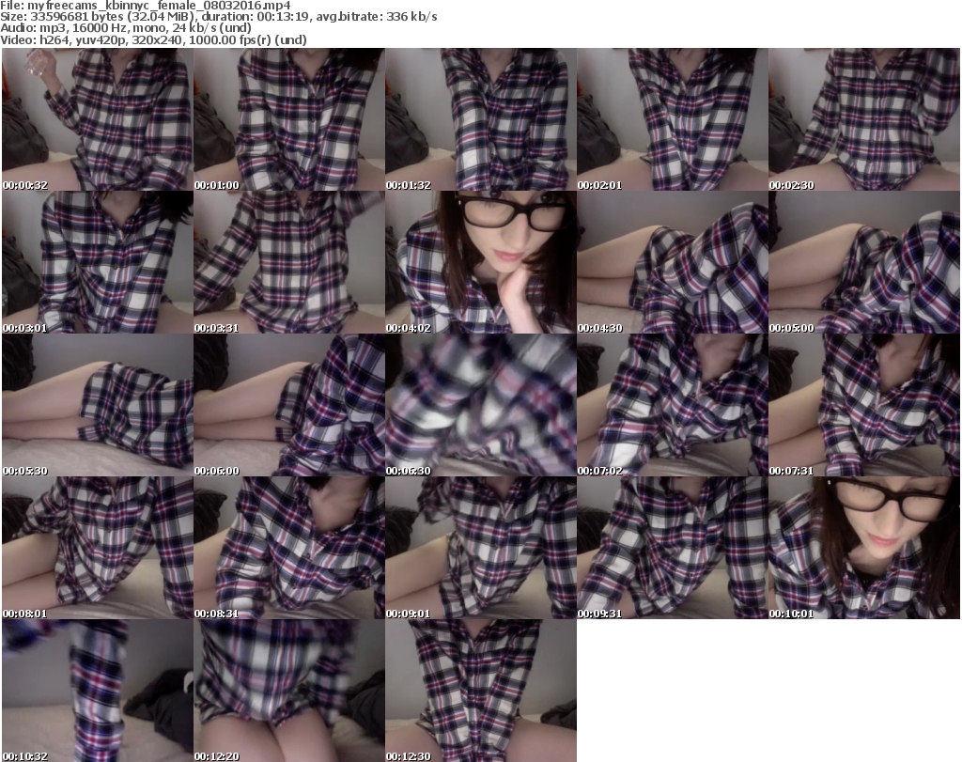
Task: Select the thumbnail stamped 00:00:32
Action: 98,119
